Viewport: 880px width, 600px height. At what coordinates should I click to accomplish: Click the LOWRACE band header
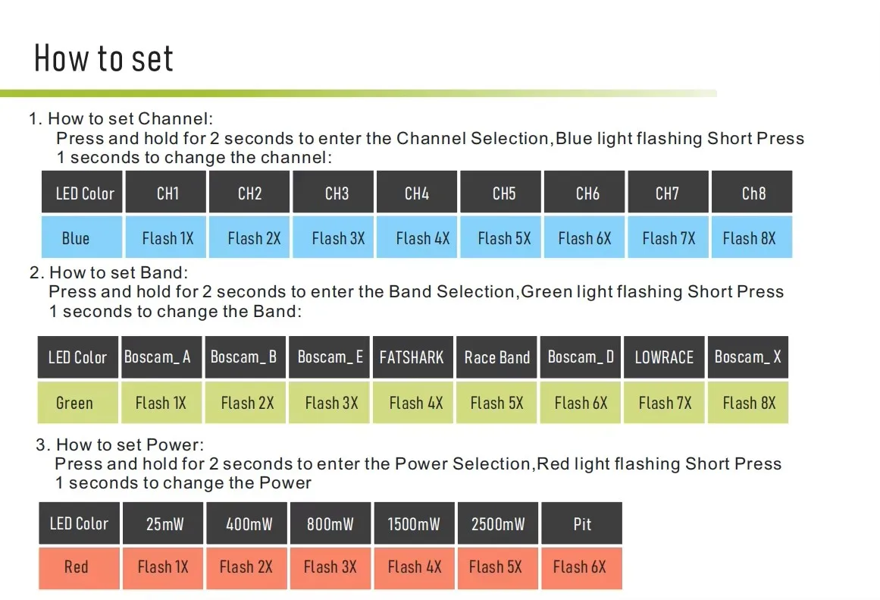[664, 357]
